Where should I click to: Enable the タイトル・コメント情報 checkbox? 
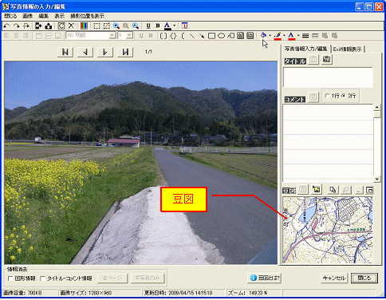[42, 278]
